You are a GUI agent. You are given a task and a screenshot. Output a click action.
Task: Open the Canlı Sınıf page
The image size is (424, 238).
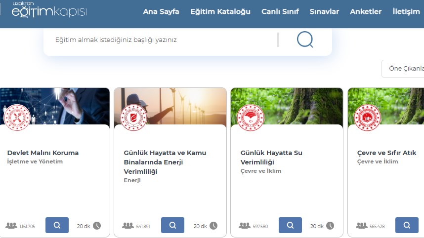[x=280, y=12]
